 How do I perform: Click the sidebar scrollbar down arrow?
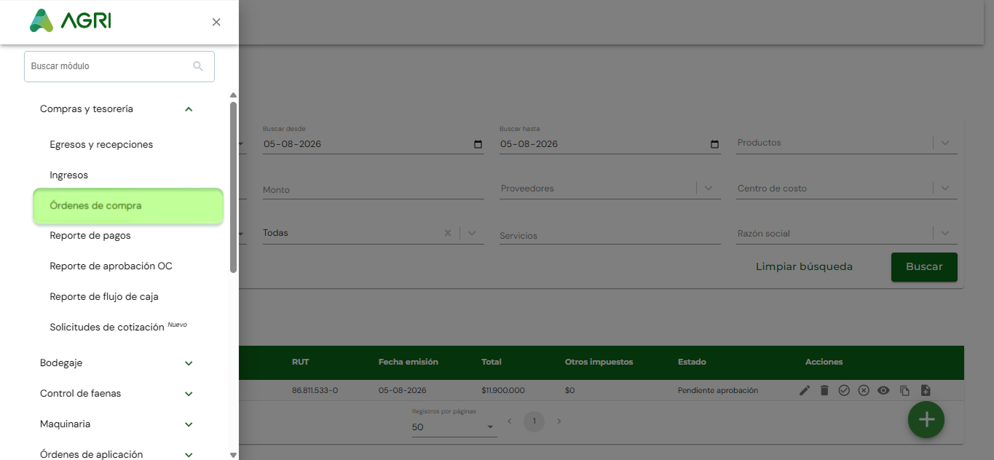click(x=233, y=455)
